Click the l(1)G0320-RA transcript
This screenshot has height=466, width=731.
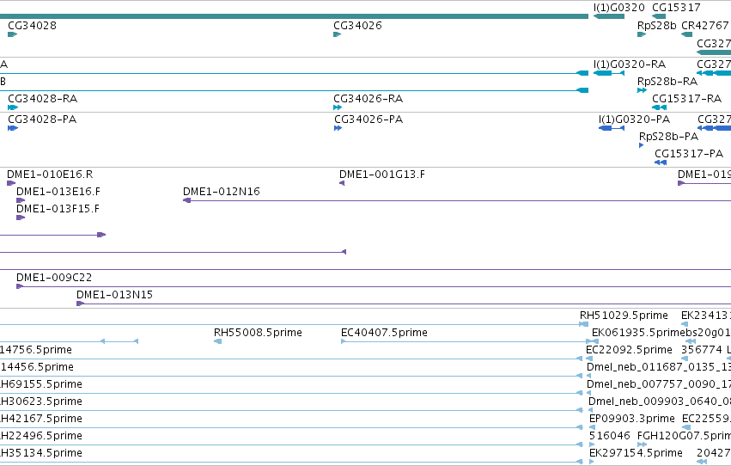pos(630,64)
